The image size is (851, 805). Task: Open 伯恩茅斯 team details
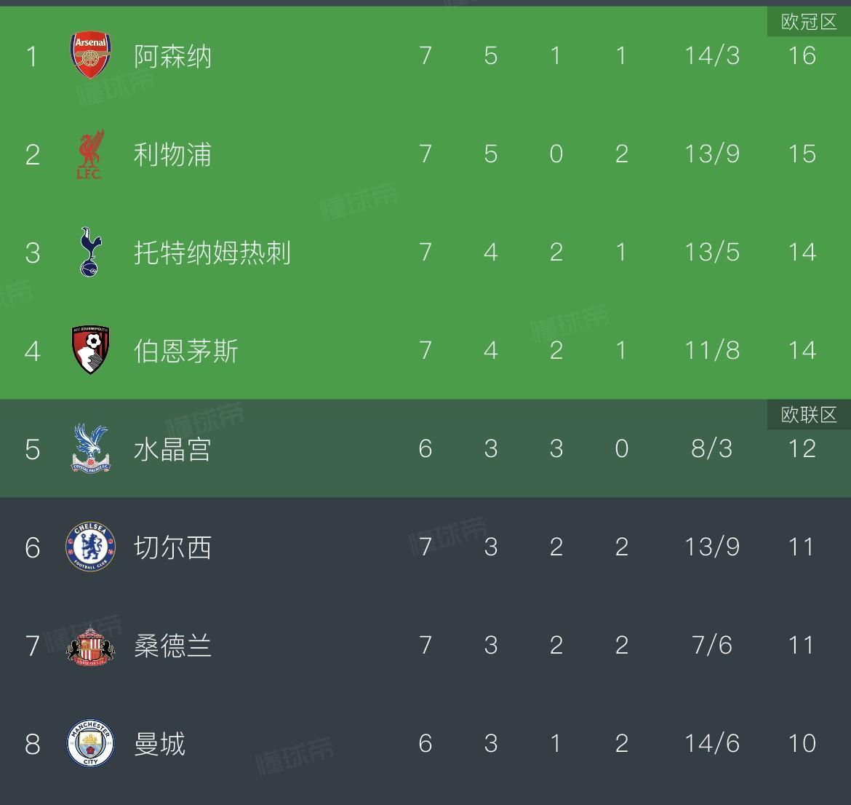tap(185, 351)
